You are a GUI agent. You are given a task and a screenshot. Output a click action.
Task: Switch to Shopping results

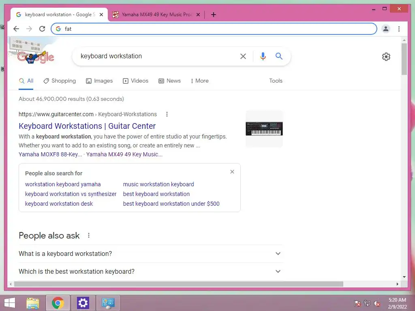coord(60,81)
